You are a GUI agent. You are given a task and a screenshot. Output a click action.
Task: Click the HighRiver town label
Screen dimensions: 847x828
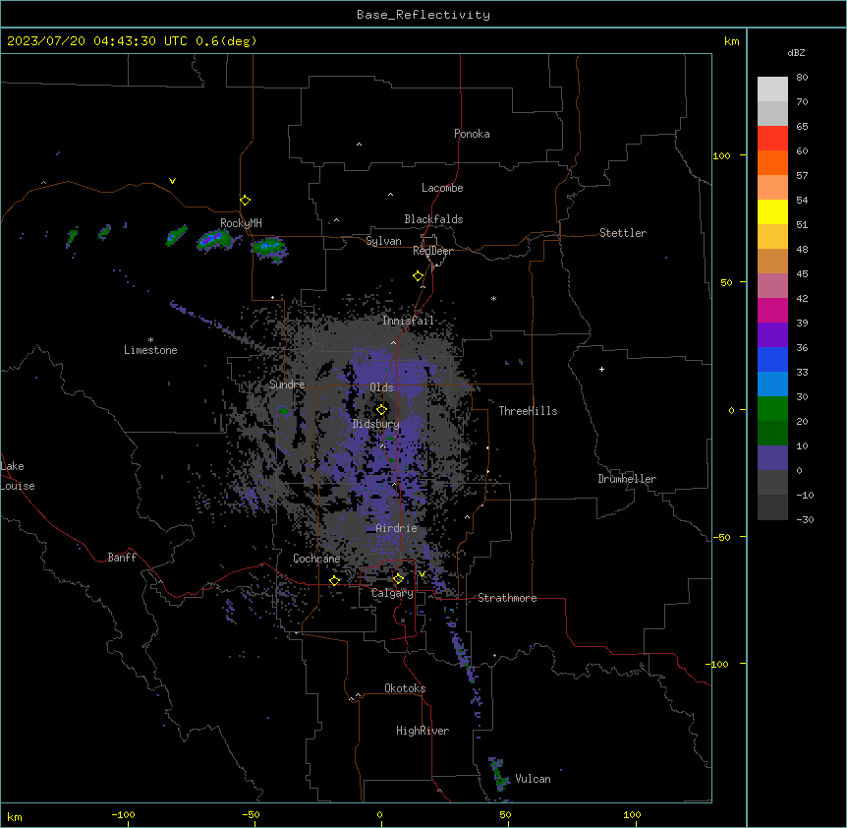click(423, 731)
